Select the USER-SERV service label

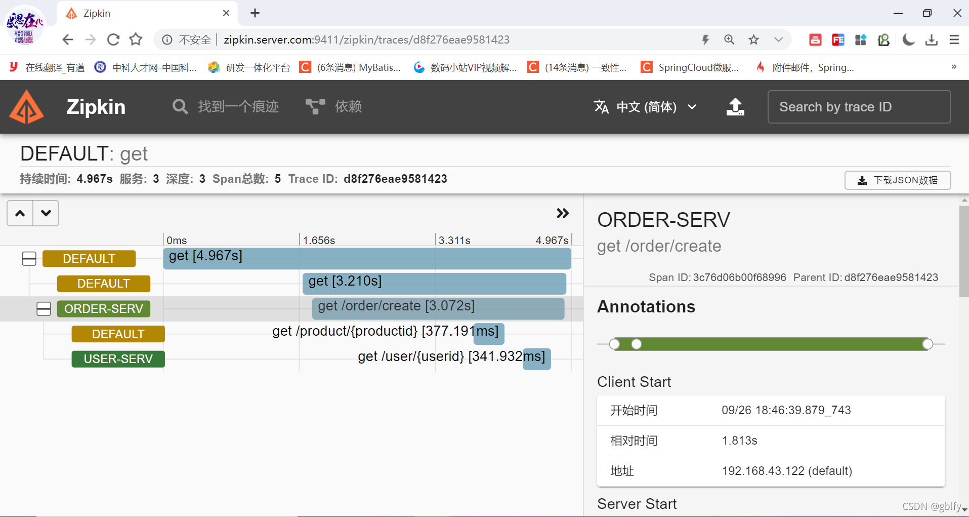pos(118,359)
